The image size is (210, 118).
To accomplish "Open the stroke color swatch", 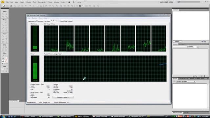I will point(6,58).
